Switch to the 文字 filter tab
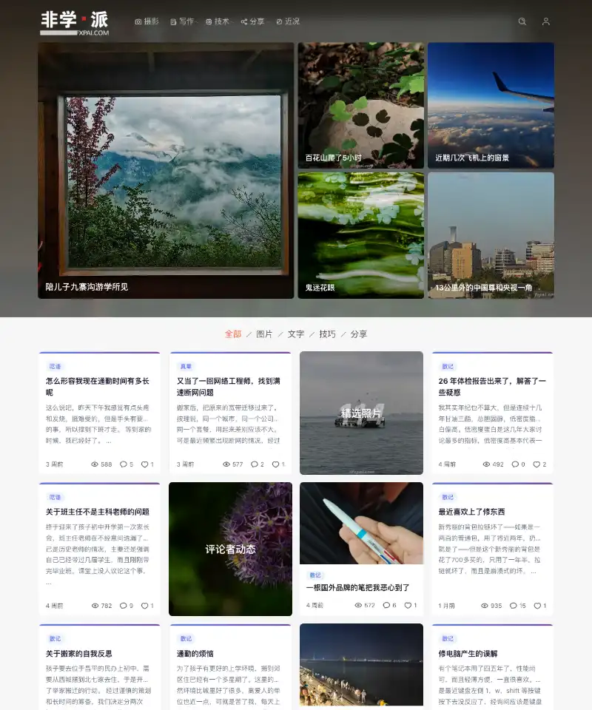Screen dimensions: 592x710 pyautogui.click(x=296, y=334)
